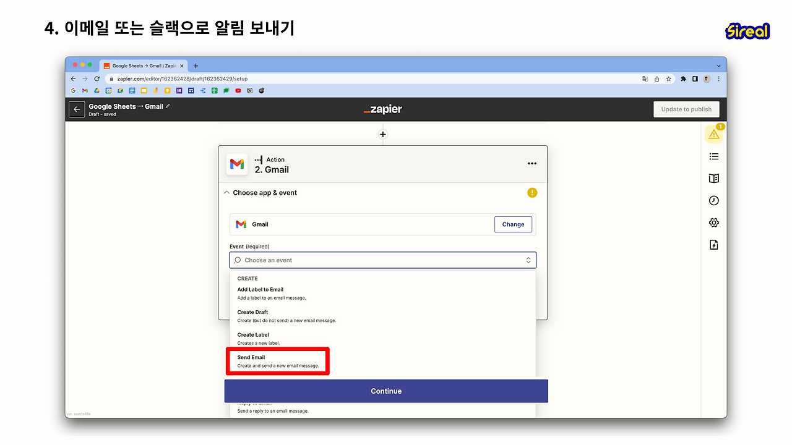This screenshot has width=792, height=445.
Task: Open the warning issues panel icon
Action: click(x=714, y=133)
